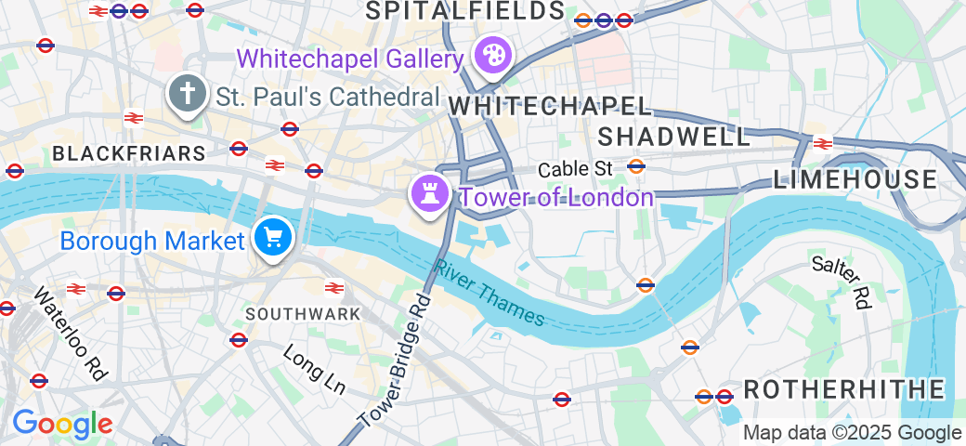Select Underground station icon beside Cable St
The width and height of the screenshot is (966, 446).
click(x=635, y=165)
